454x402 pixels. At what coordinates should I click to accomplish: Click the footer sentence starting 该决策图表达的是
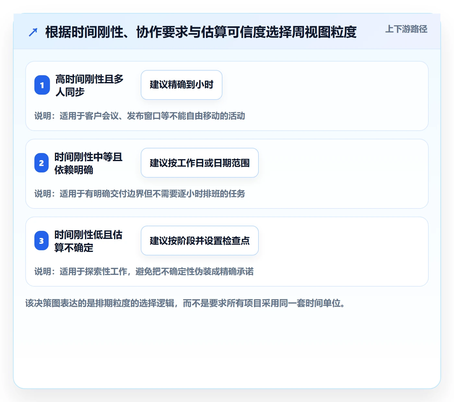[x=185, y=303]
